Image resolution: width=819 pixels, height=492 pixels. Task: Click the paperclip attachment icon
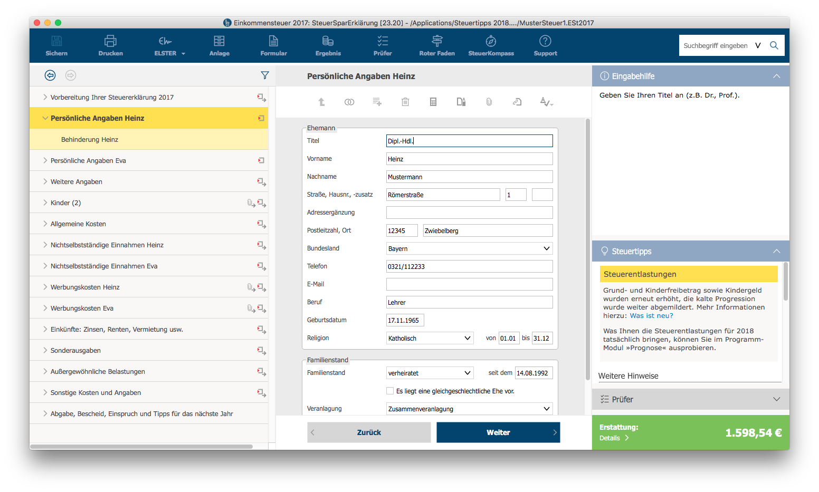(x=489, y=102)
